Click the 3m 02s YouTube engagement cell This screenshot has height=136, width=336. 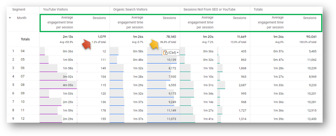(x=68, y=77)
